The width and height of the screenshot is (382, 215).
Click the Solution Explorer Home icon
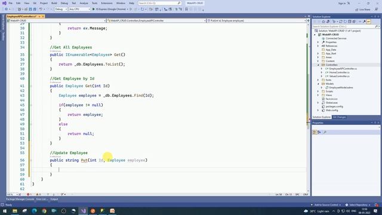(x=324, y=21)
